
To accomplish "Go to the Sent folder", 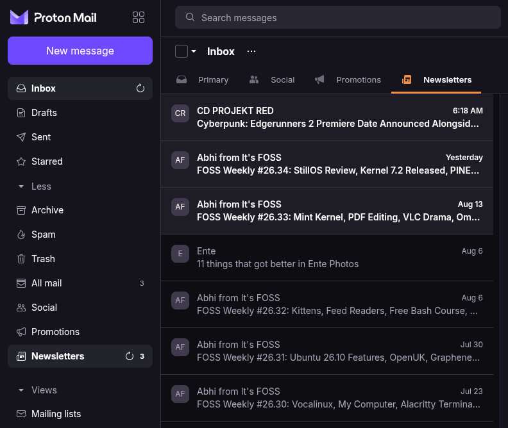I will [x=80, y=137].
